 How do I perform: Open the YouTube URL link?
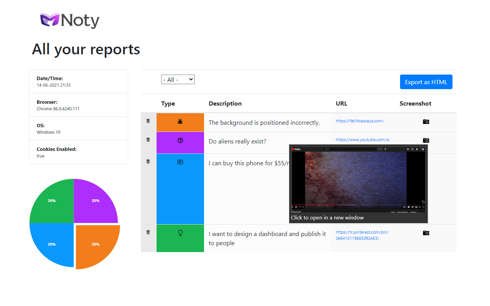tap(362, 140)
